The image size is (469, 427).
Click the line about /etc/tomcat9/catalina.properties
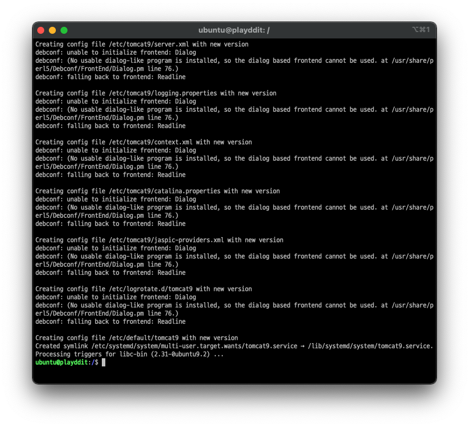(158, 191)
